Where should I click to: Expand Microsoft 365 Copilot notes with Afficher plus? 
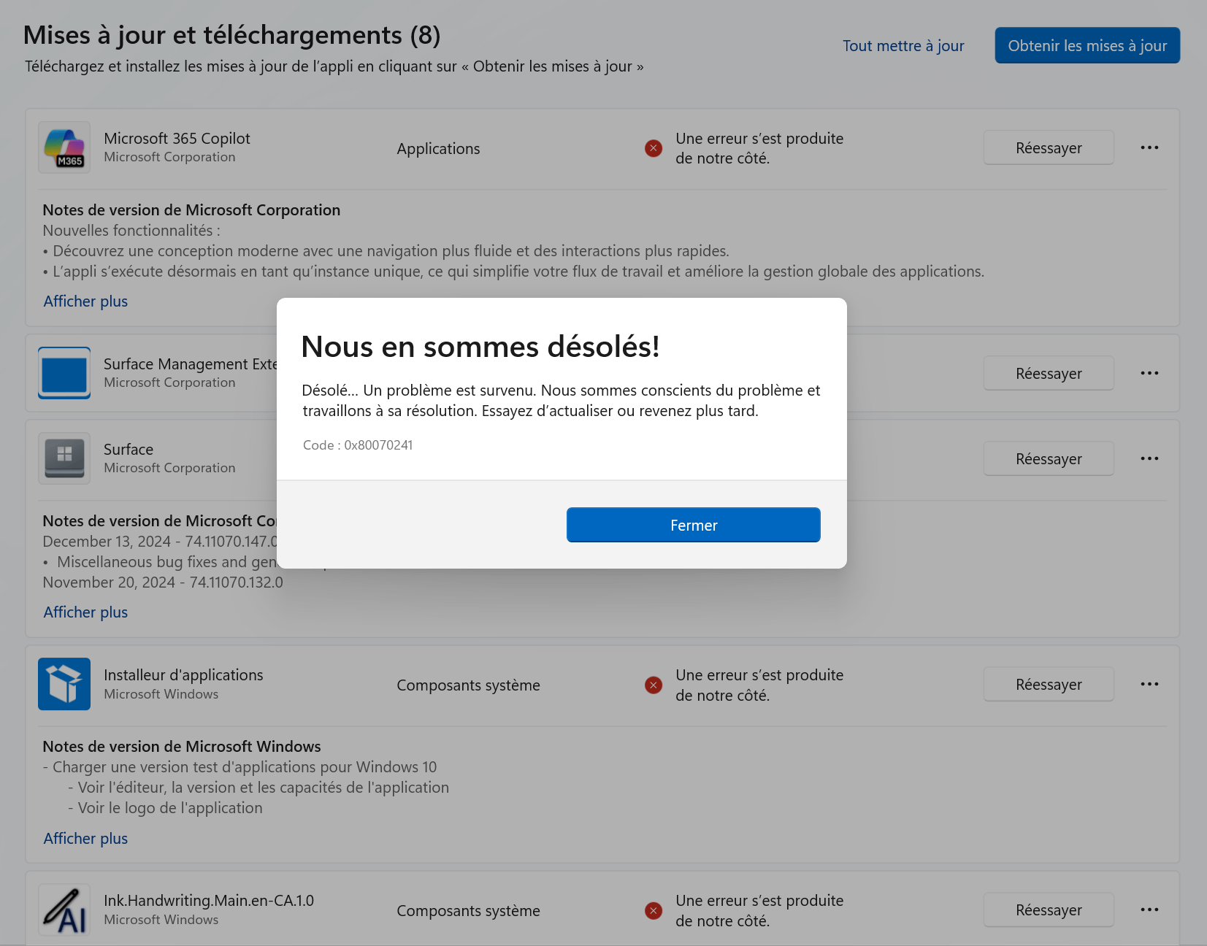(x=85, y=301)
